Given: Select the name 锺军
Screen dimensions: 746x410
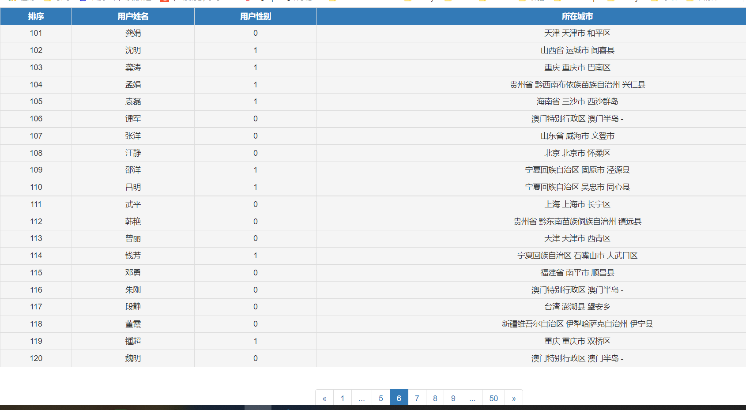Looking at the screenshot, I should [133, 119].
